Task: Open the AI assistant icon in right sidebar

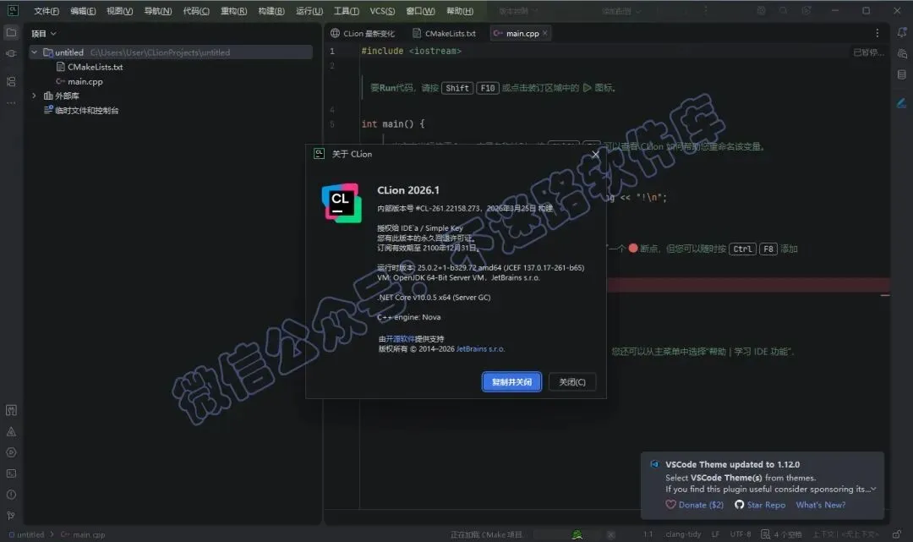Action: (901, 53)
